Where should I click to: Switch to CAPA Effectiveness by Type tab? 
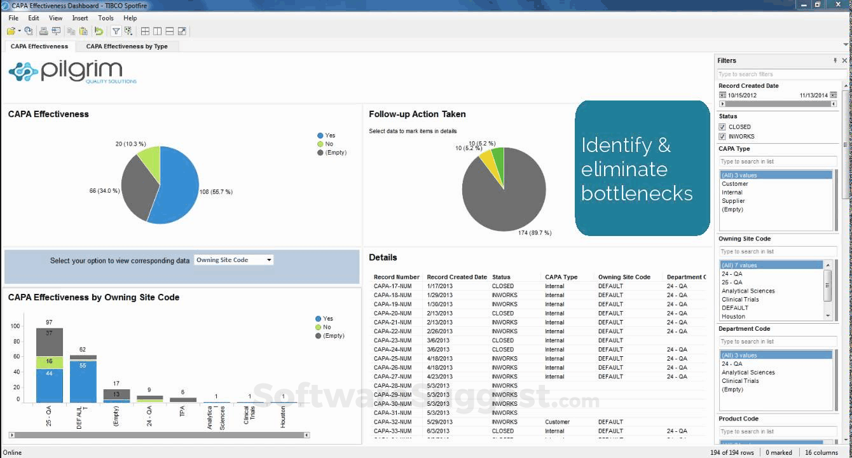127,46
